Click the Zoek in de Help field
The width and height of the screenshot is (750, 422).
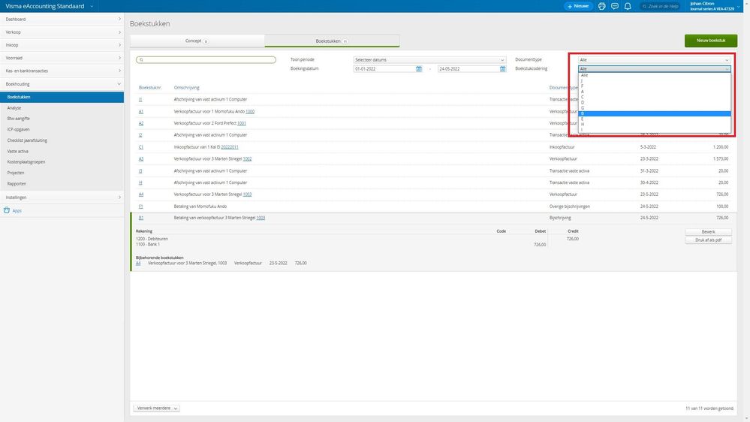pos(661,6)
